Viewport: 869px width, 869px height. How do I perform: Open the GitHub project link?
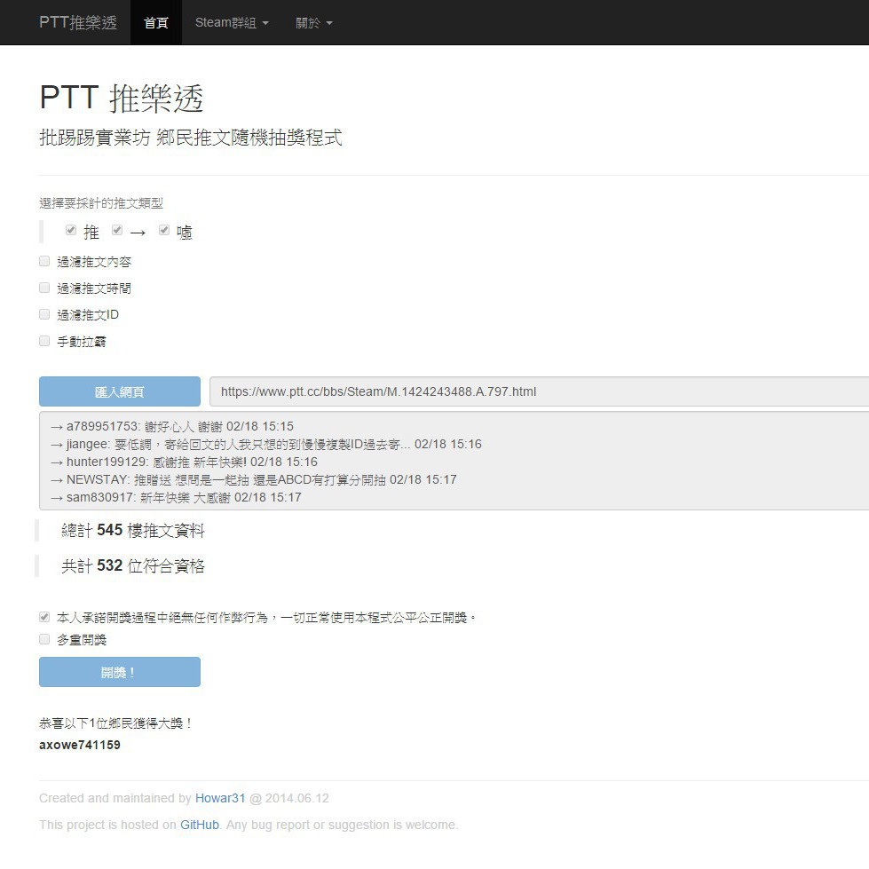point(200,825)
